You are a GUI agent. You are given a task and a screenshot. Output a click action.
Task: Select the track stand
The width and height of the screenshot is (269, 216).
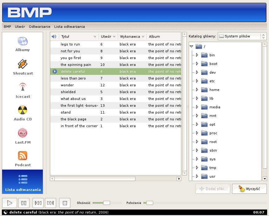(116, 112)
